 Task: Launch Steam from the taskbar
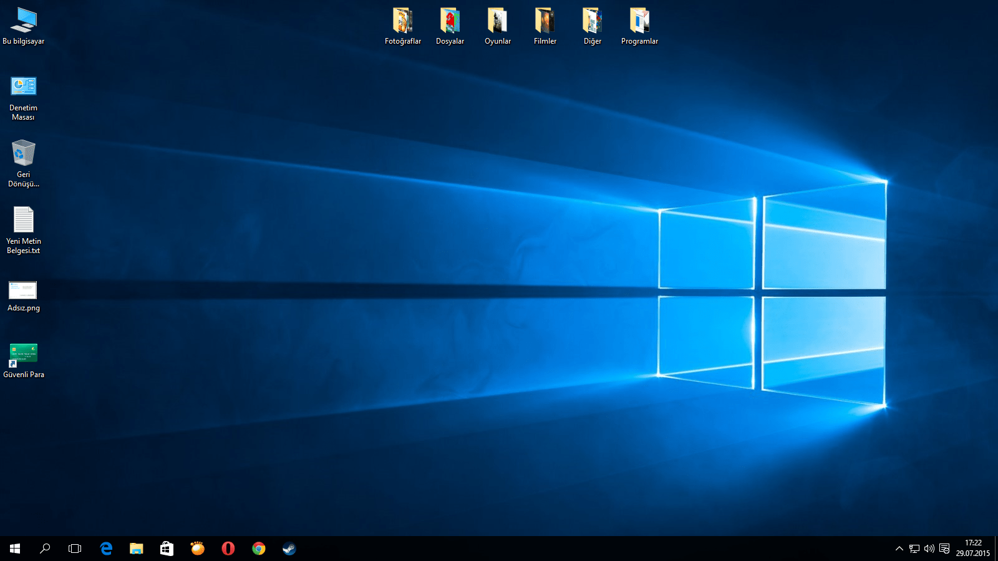289,549
